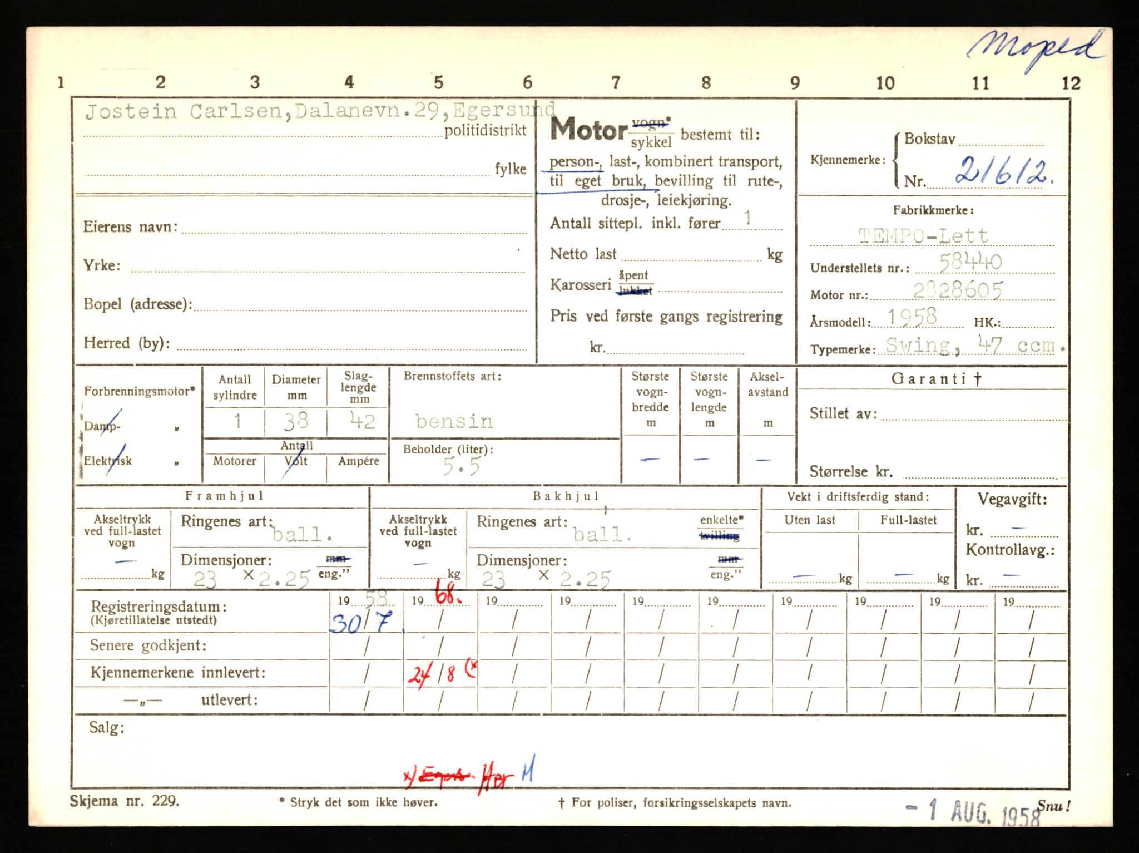
Task: Click the 'Vekt i driftsferdig stand:' heading
Action: [x=858, y=497]
